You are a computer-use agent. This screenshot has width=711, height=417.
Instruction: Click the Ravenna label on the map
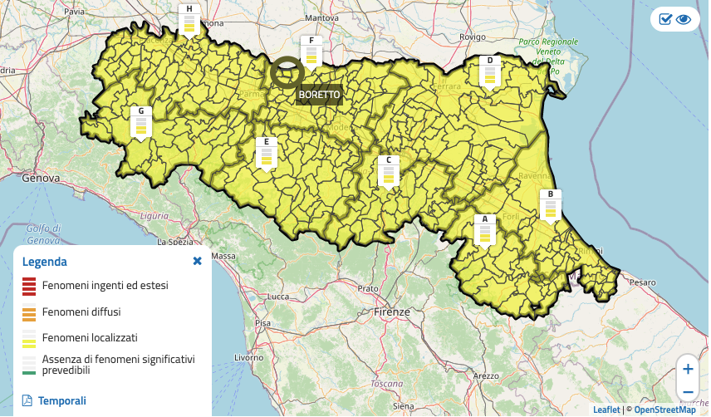coord(536,175)
